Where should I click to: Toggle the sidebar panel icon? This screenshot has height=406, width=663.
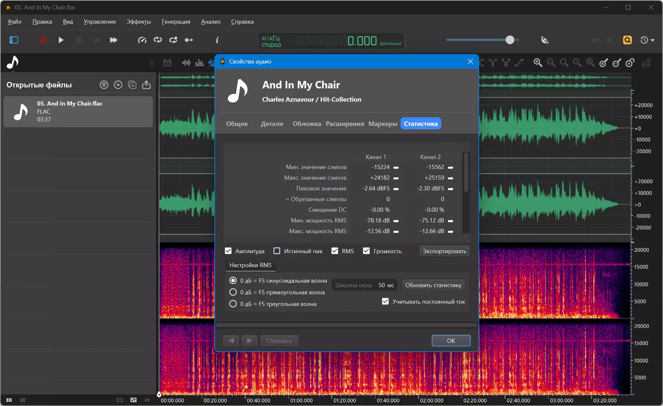(x=14, y=40)
